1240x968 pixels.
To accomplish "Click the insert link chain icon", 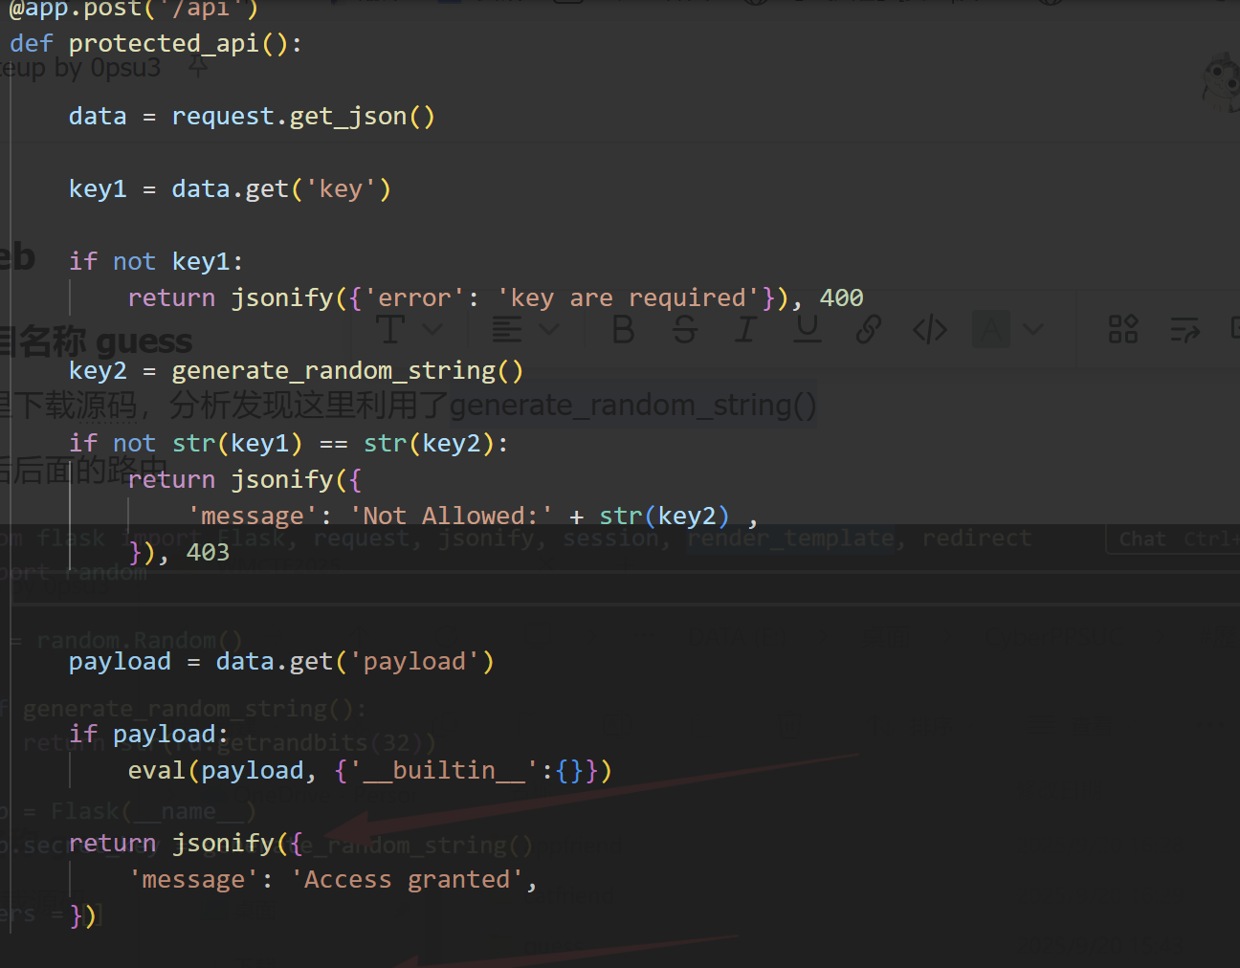I will pyautogui.click(x=869, y=330).
